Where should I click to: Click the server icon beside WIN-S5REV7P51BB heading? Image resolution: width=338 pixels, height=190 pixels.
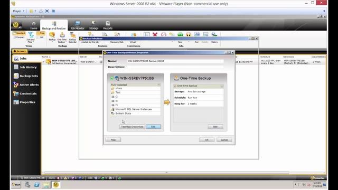[x=117, y=78]
